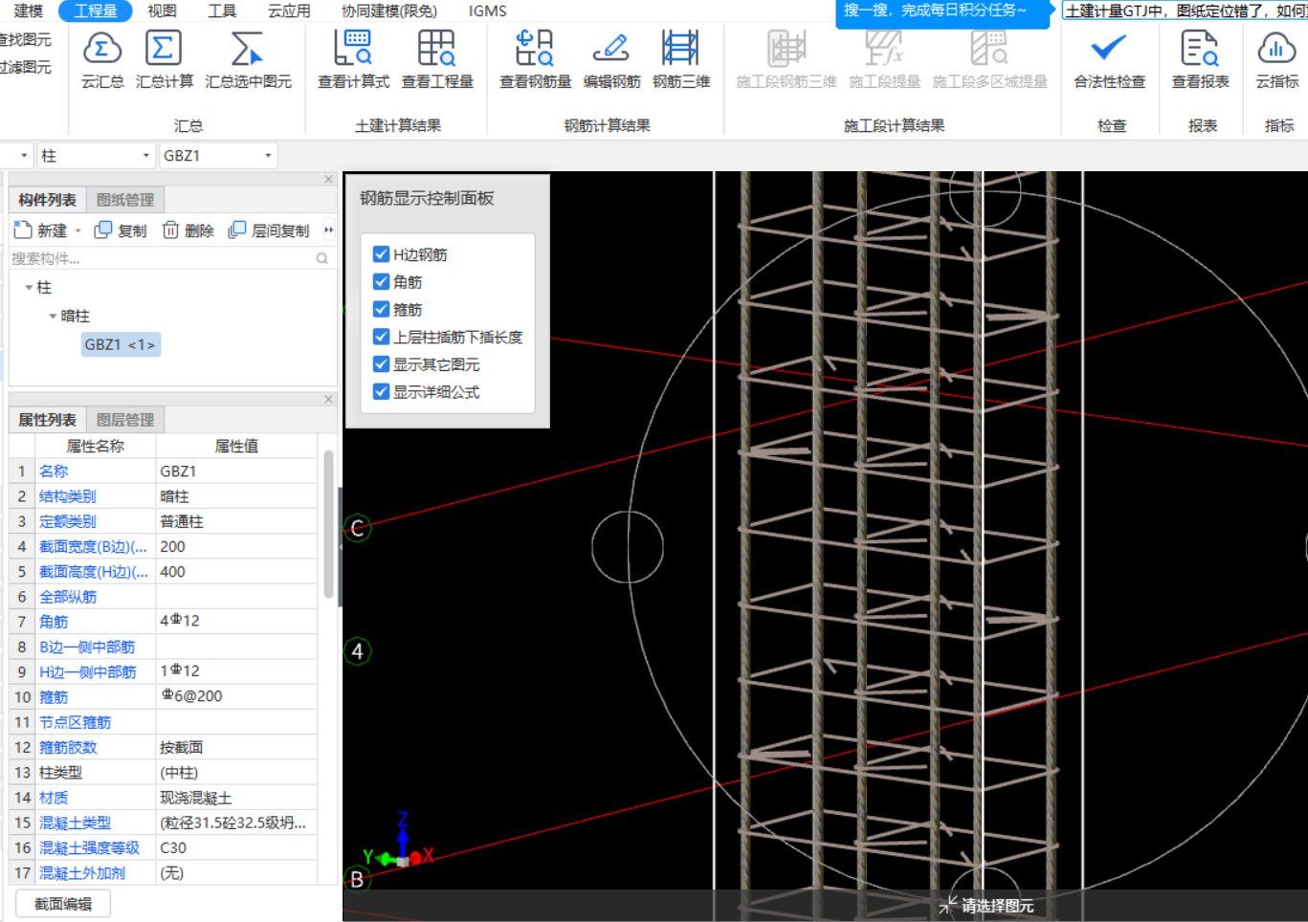Open 云指标 cloud indicator
1308x922 pixels.
tap(1277, 59)
